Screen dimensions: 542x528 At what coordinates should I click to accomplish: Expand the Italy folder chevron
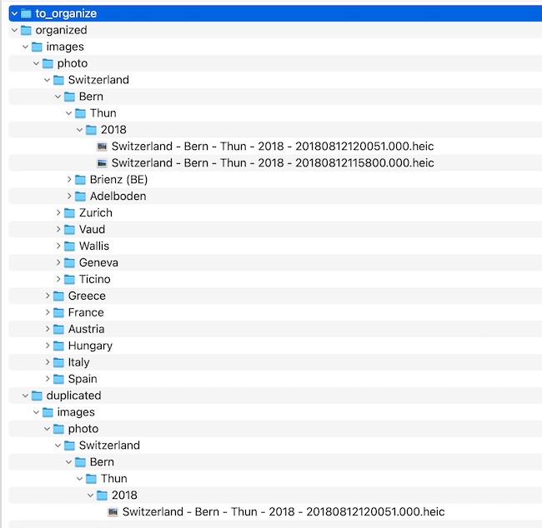click(x=48, y=362)
